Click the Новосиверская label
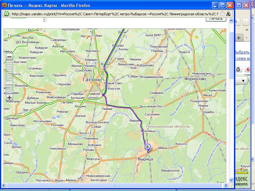255x191 pixels. pos(98,176)
